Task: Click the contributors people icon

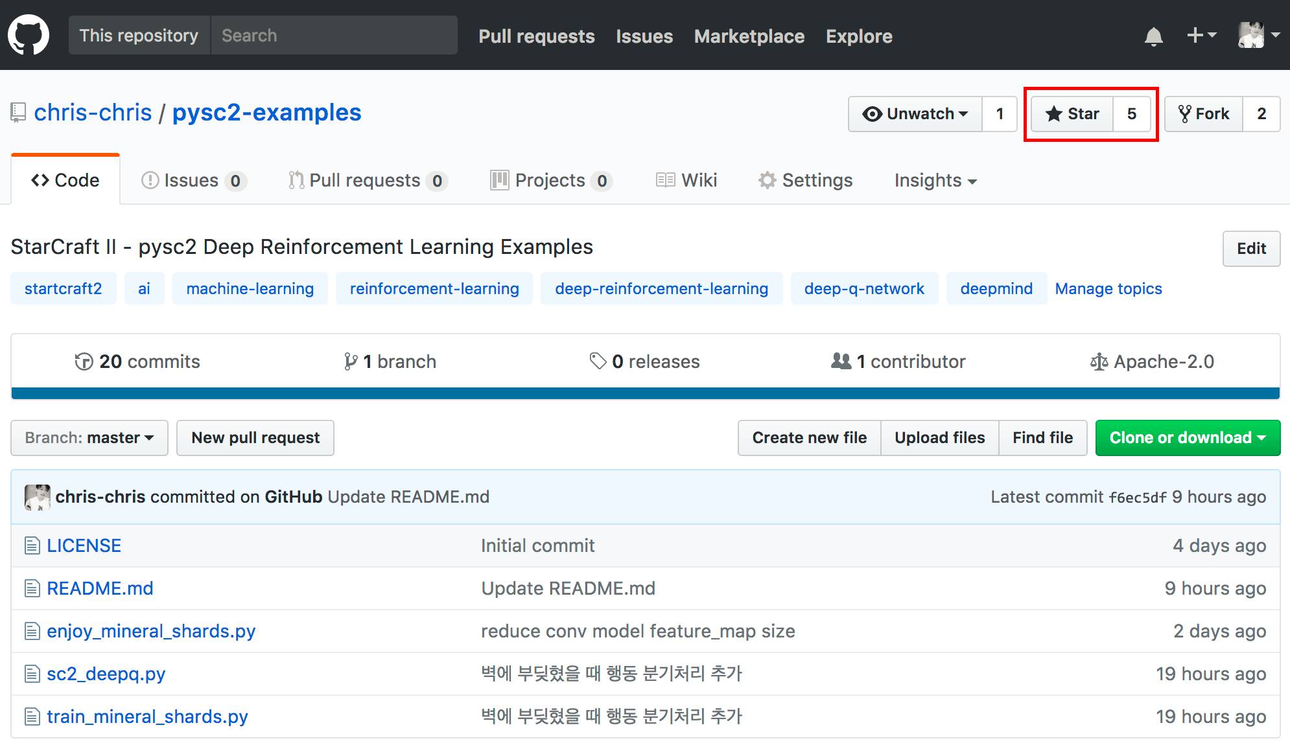Action: coord(841,361)
